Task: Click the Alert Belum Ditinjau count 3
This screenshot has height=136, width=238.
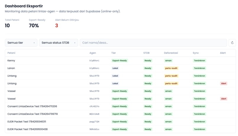Action: 56,25
